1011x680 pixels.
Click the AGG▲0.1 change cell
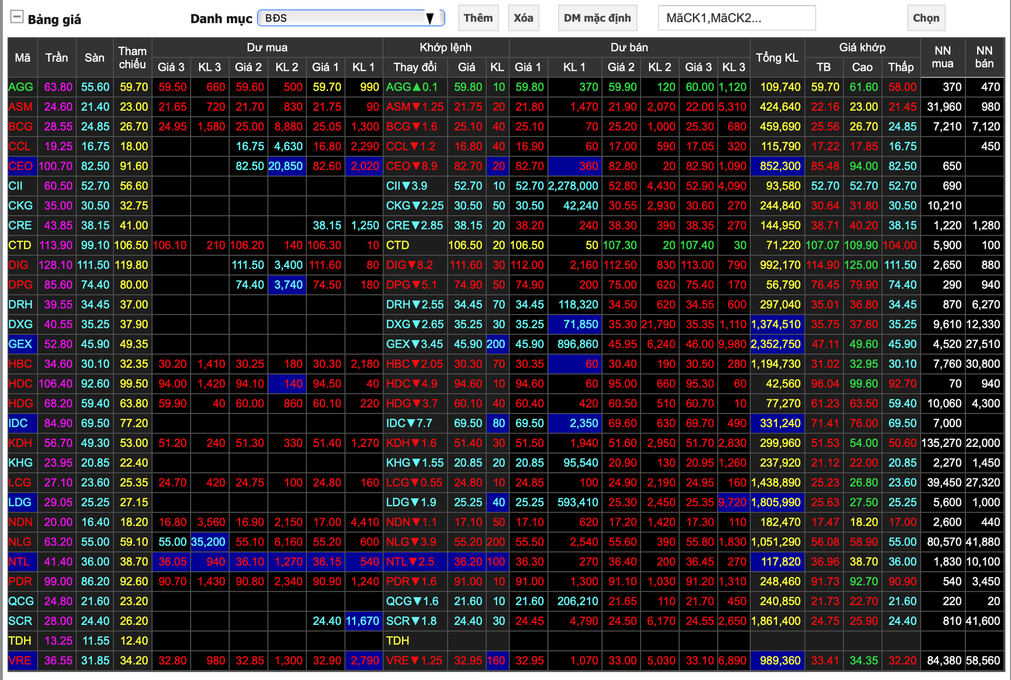415,87
